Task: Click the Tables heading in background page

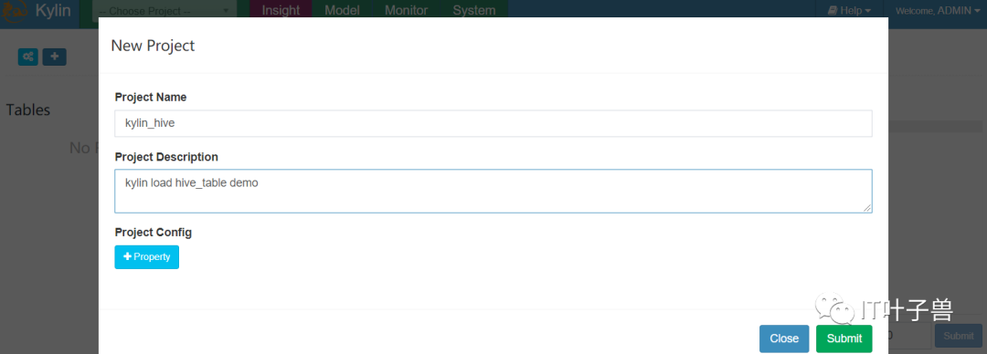Action: [28, 109]
